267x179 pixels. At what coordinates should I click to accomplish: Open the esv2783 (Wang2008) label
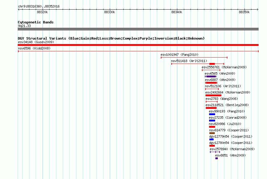(x=222, y=99)
